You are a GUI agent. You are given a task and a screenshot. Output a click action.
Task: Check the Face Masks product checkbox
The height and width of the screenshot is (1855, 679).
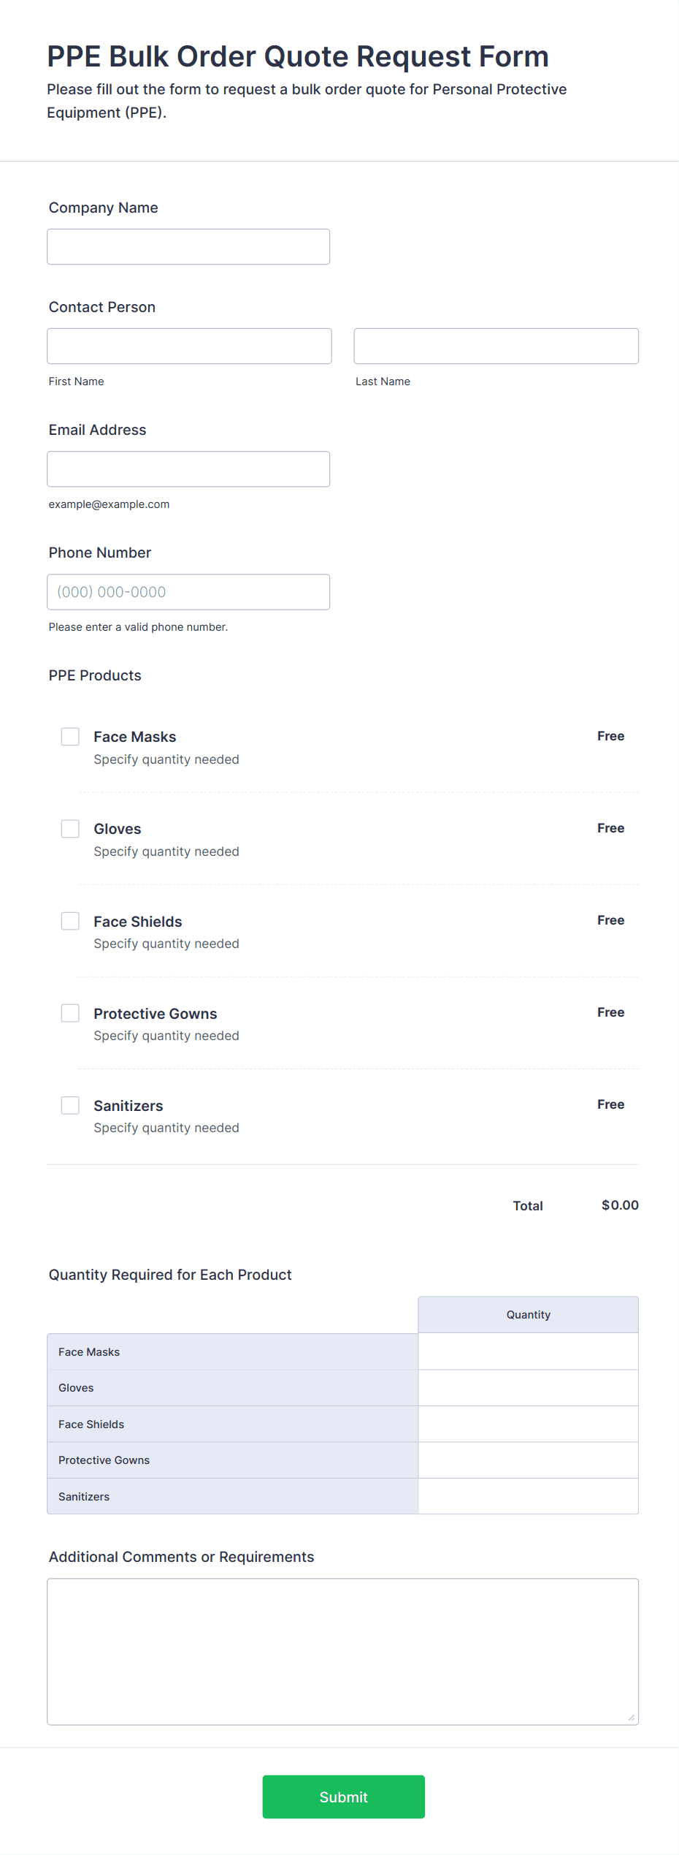coord(70,736)
